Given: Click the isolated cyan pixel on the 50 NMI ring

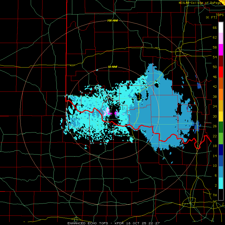Looking at the screenshot, I should point(97,70).
